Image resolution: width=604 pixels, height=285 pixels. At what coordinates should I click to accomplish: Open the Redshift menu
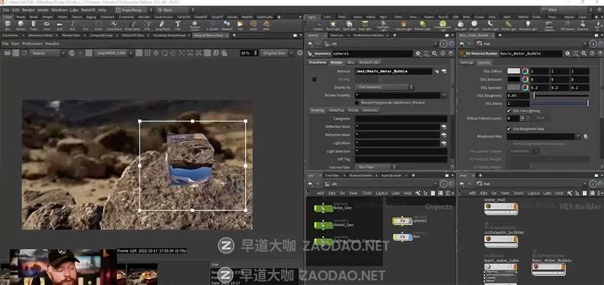click(x=88, y=10)
